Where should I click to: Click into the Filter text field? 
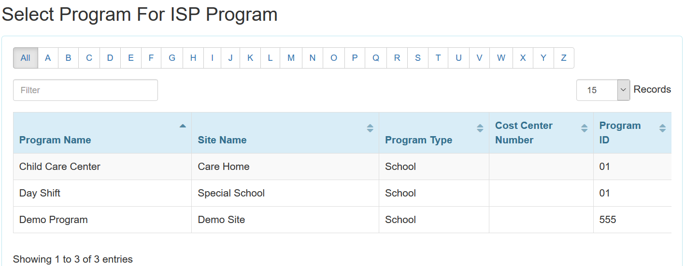tap(86, 90)
